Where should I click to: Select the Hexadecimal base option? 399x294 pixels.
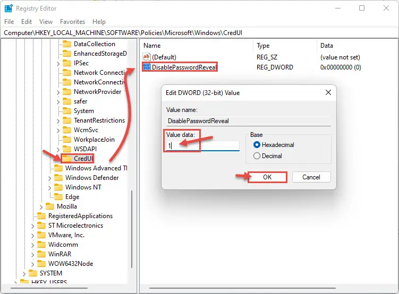[x=257, y=145]
